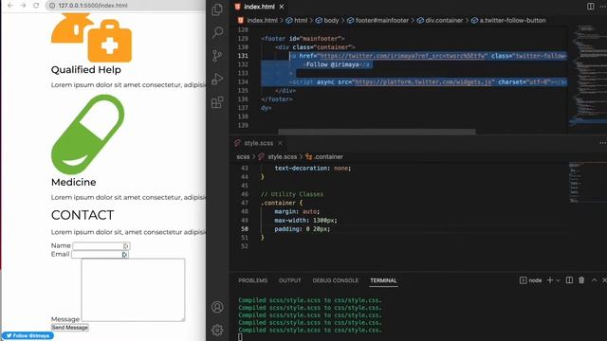Click the platform.twitter.com widgets.js src link
607x341 pixels.
coord(423,82)
